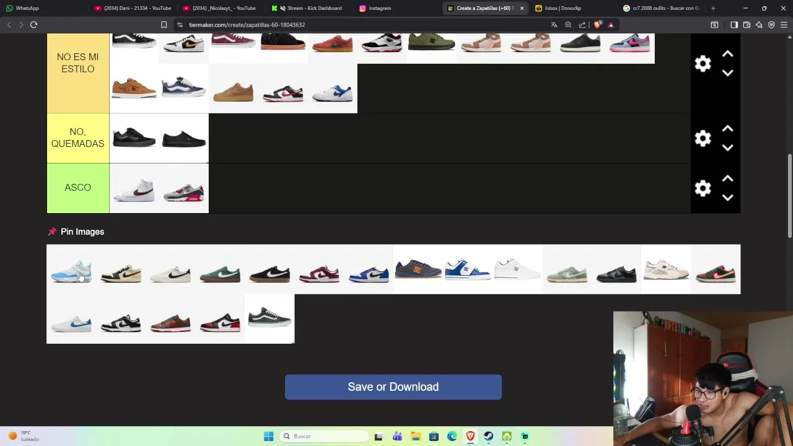Move ASCO row down
Viewport: 793px width, 446px height.
click(x=727, y=198)
